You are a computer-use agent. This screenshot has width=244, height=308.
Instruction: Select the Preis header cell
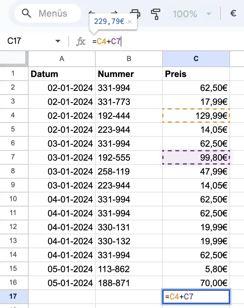click(x=196, y=74)
